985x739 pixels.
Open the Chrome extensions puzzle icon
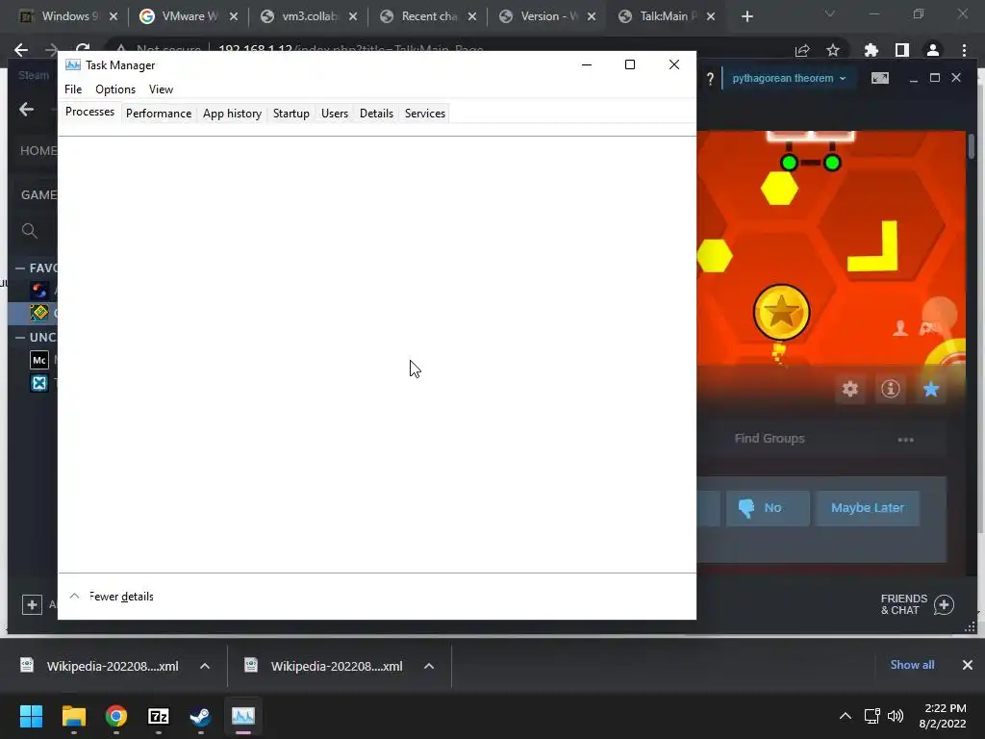point(871,50)
